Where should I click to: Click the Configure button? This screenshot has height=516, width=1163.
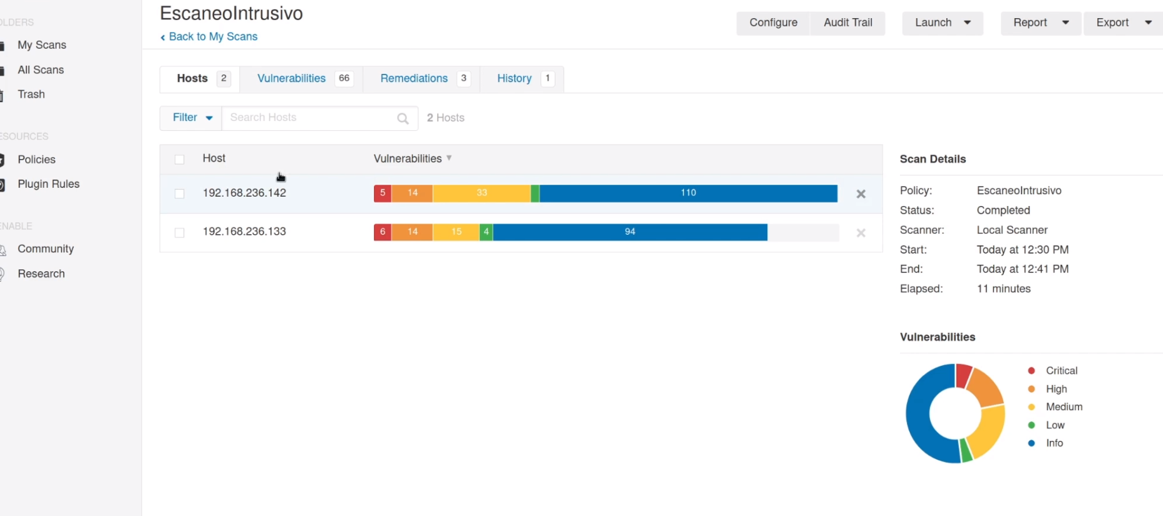(773, 23)
